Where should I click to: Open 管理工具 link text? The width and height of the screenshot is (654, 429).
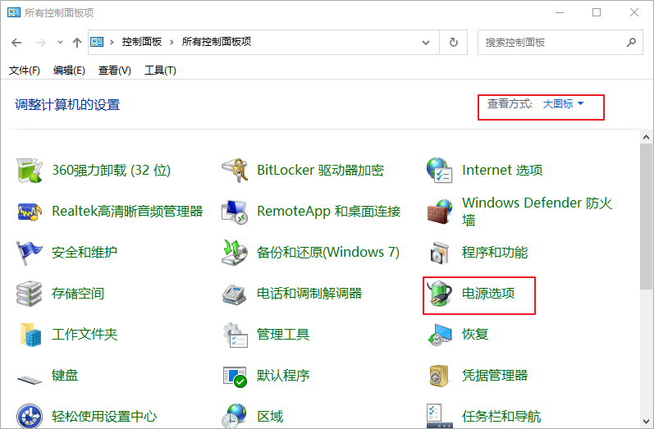(283, 334)
